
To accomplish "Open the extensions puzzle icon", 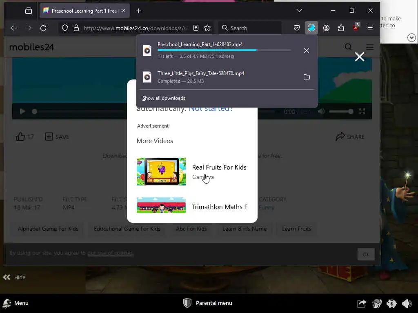I will point(341,28).
